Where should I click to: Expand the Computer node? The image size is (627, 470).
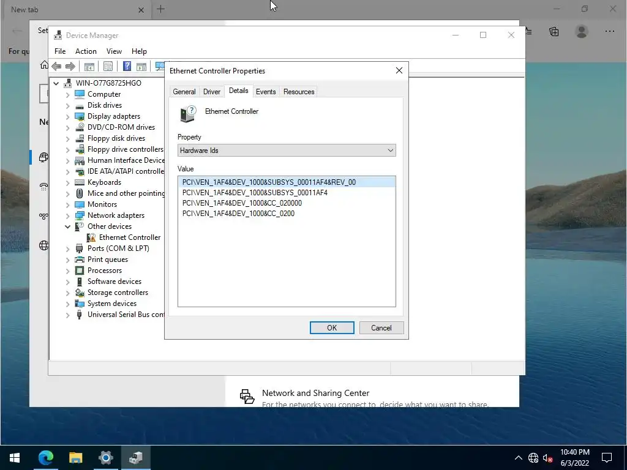[x=67, y=94]
